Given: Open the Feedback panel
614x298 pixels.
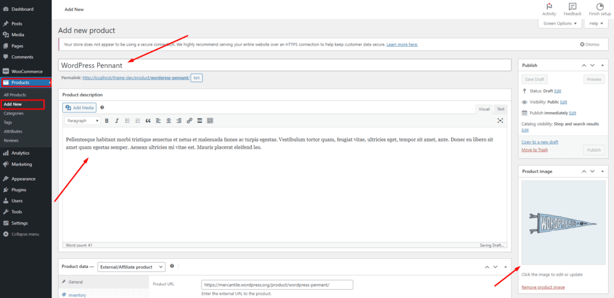Looking at the screenshot, I should click(x=573, y=10).
